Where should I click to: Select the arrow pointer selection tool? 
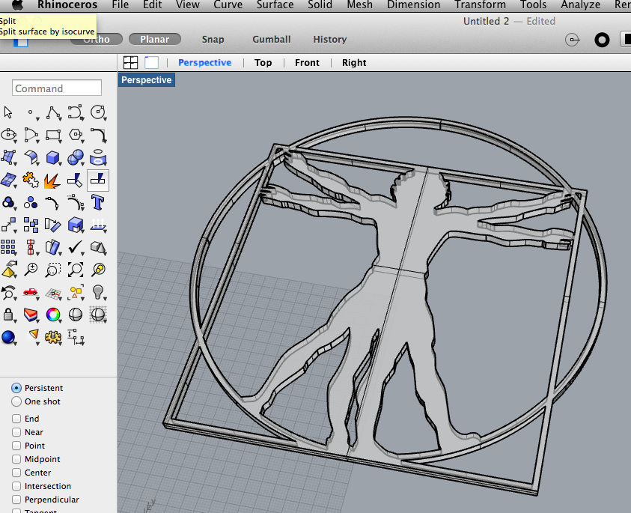pos(8,112)
